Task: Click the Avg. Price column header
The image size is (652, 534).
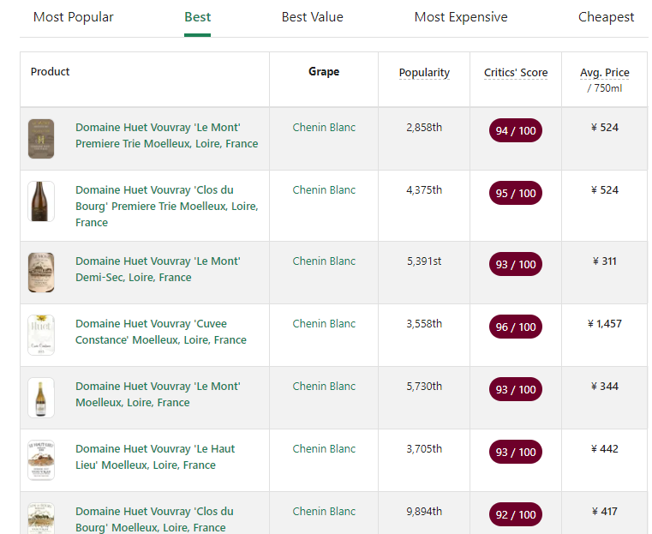Action: coord(604,73)
